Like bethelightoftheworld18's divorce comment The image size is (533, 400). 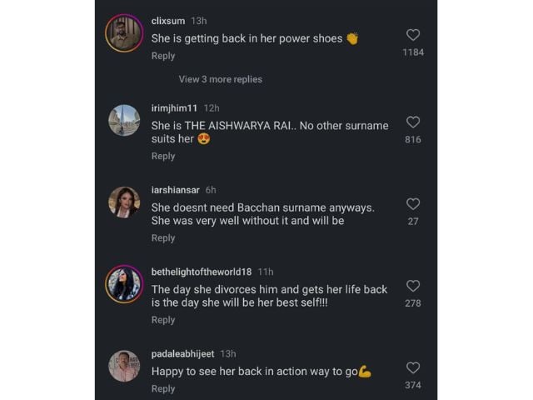[413, 286]
